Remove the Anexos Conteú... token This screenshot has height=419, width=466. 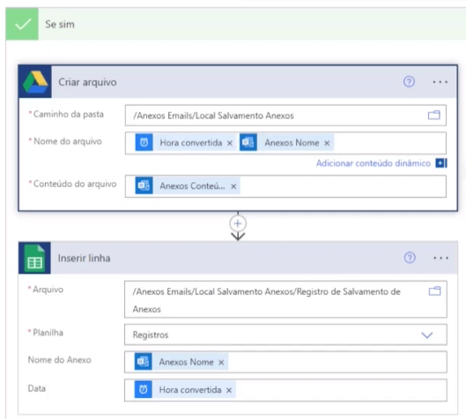pyautogui.click(x=233, y=187)
